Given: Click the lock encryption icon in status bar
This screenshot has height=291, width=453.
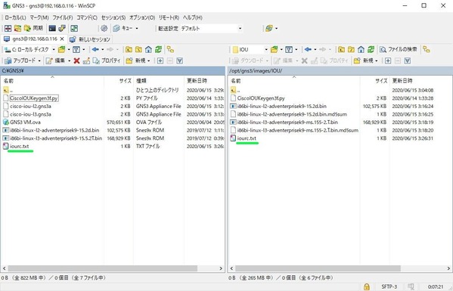Looking at the screenshot, I should [367, 286].
